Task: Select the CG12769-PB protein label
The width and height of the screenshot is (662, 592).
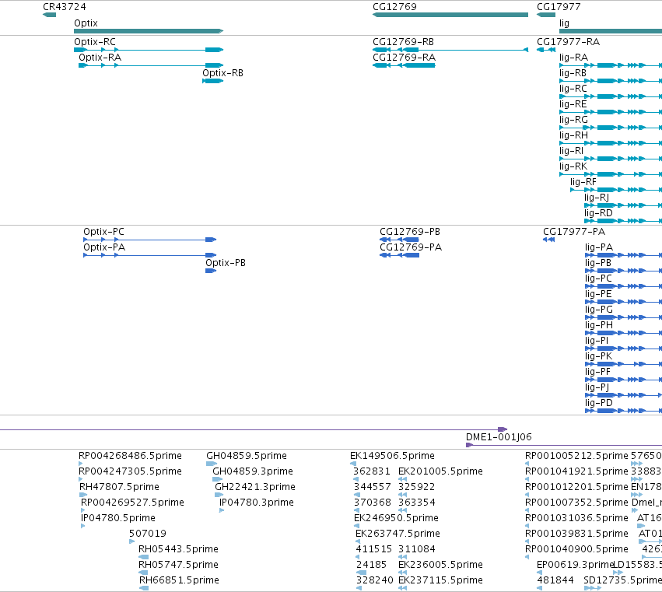Action: (409, 232)
